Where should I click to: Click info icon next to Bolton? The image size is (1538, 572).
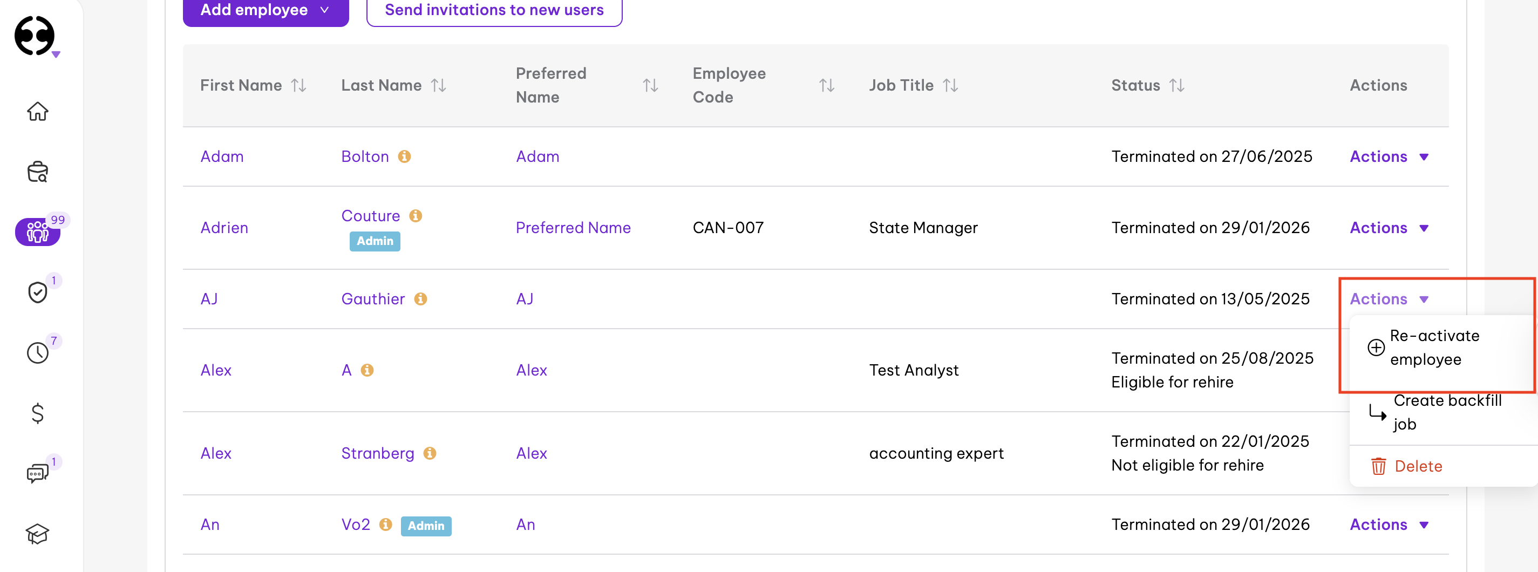point(404,156)
